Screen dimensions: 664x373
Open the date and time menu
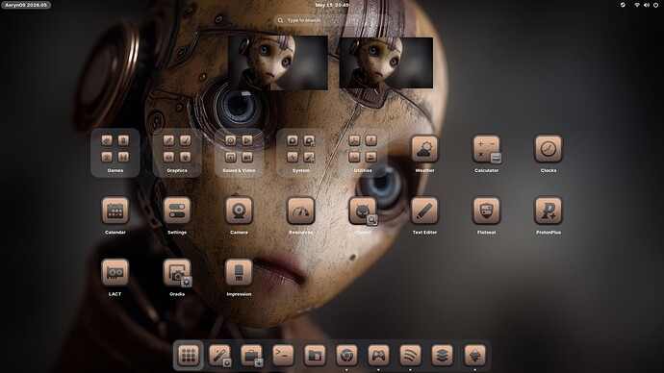[x=332, y=5]
